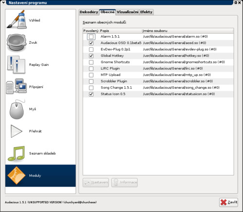Close the dialog with Zavřít
Screen dimensions: 243x212
click(x=228, y=202)
